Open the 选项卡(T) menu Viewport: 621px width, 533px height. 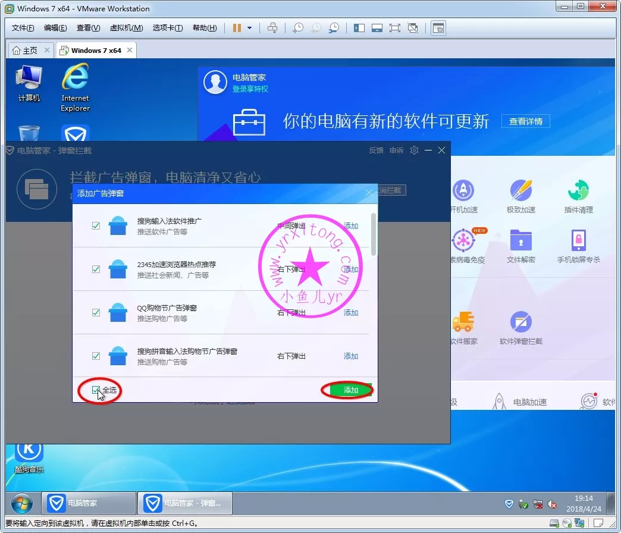click(x=167, y=28)
